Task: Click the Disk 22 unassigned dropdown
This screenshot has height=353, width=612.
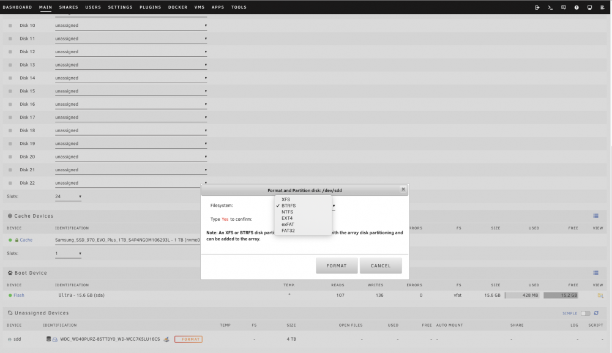Action: 131,183
